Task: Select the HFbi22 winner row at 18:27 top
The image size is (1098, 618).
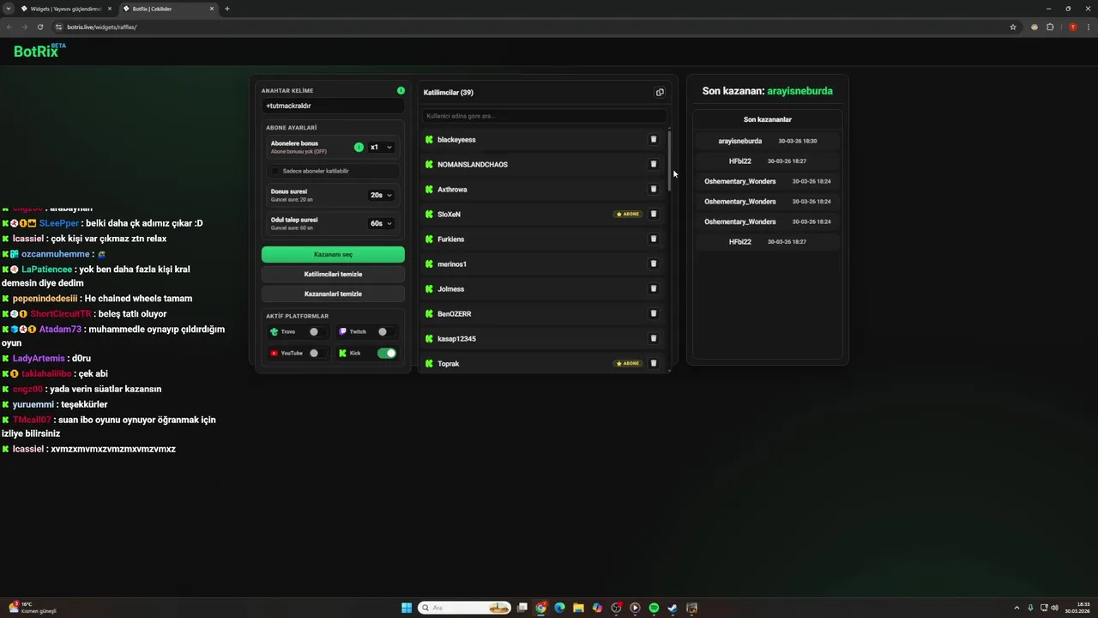Action: point(768,161)
